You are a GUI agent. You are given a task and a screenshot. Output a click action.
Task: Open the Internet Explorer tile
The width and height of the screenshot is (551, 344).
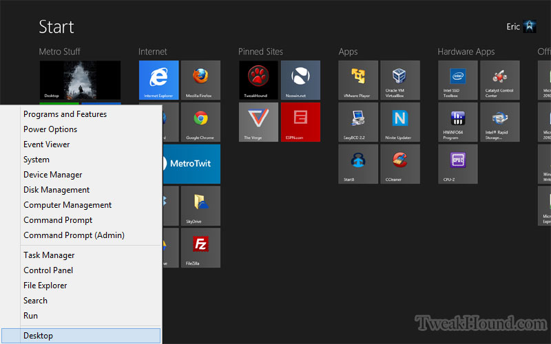pyautogui.click(x=159, y=80)
